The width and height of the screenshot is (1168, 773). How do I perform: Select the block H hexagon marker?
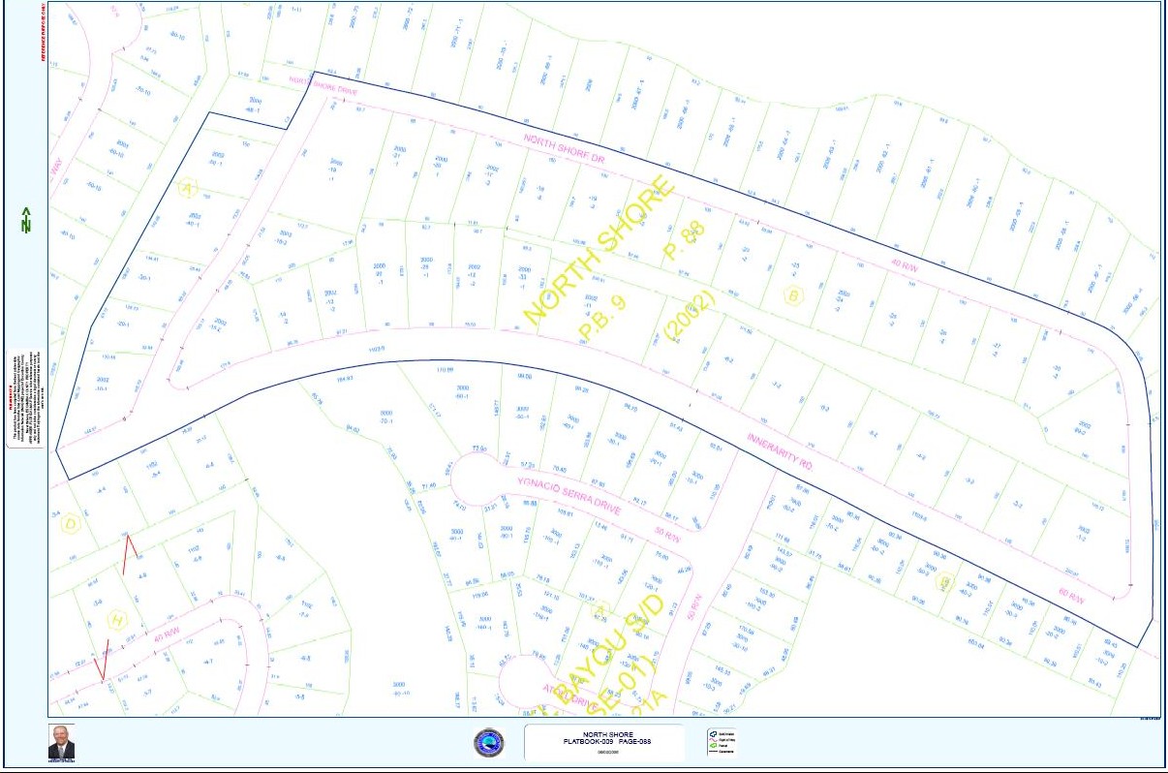click(118, 620)
